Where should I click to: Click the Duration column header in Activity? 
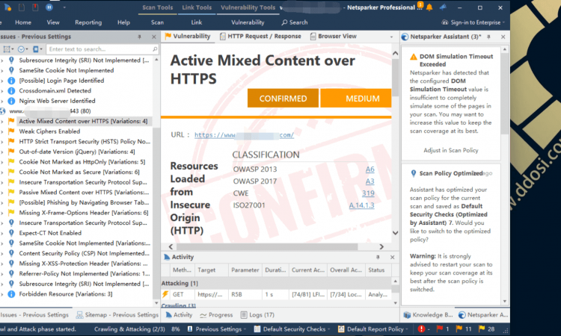pyautogui.click(x=275, y=270)
